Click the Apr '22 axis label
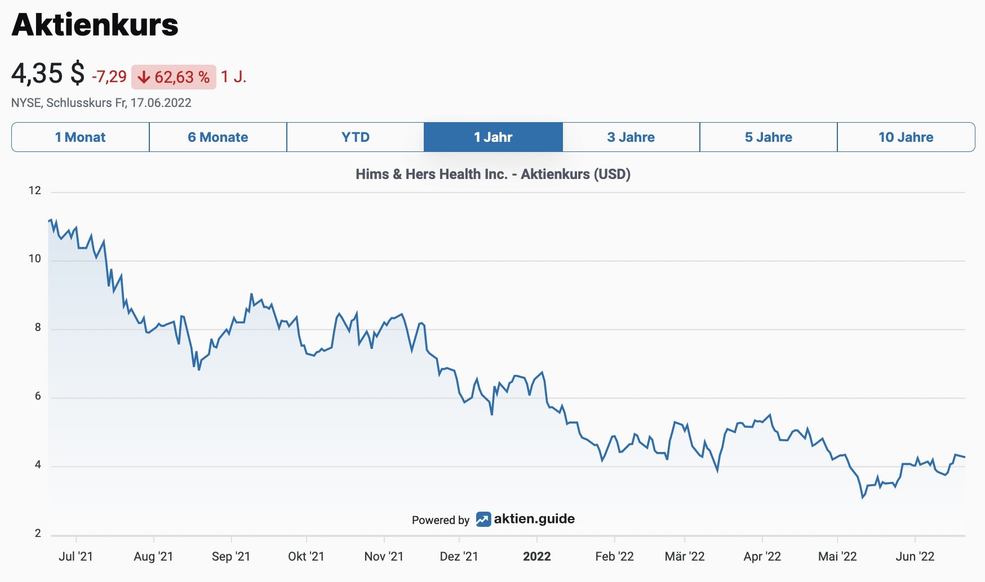The image size is (985, 582). coord(762,556)
